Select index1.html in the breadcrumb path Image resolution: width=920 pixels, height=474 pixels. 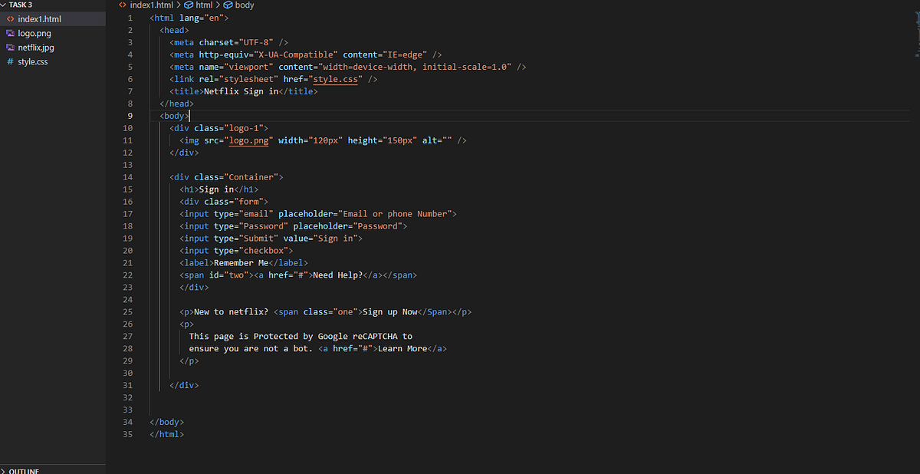pyautogui.click(x=151, y=5)
